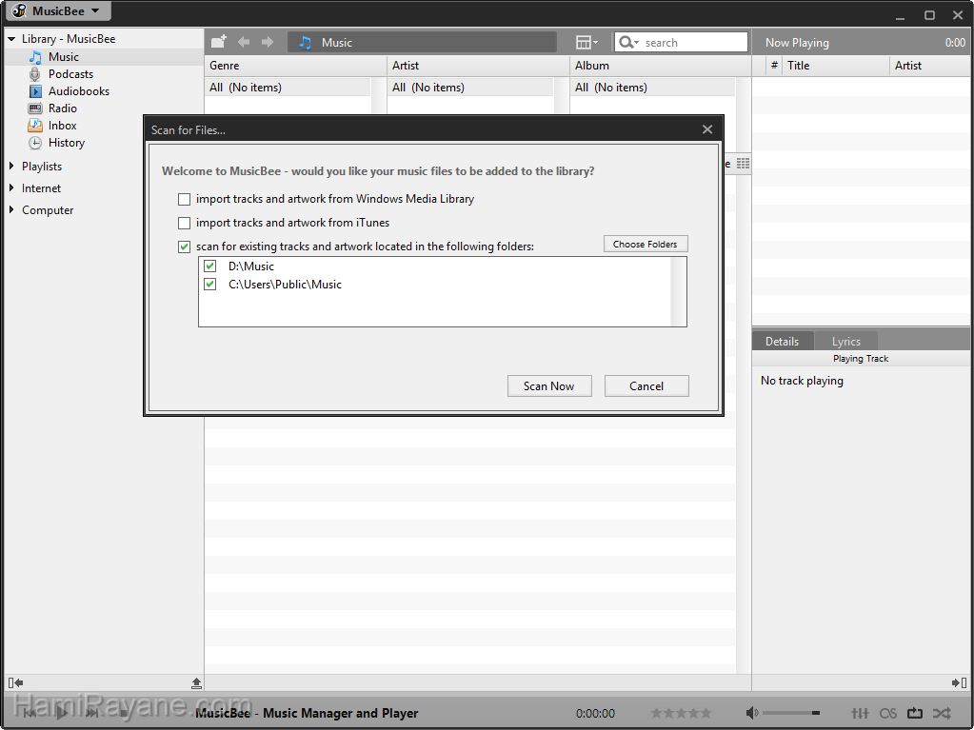The image size is (974, 730).
Task: Click the 0:00 Now Playing duration
Action: point(955,42)
